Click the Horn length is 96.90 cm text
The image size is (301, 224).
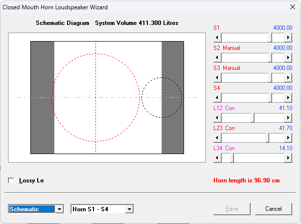pyautogui.click(x=247, y=180)
